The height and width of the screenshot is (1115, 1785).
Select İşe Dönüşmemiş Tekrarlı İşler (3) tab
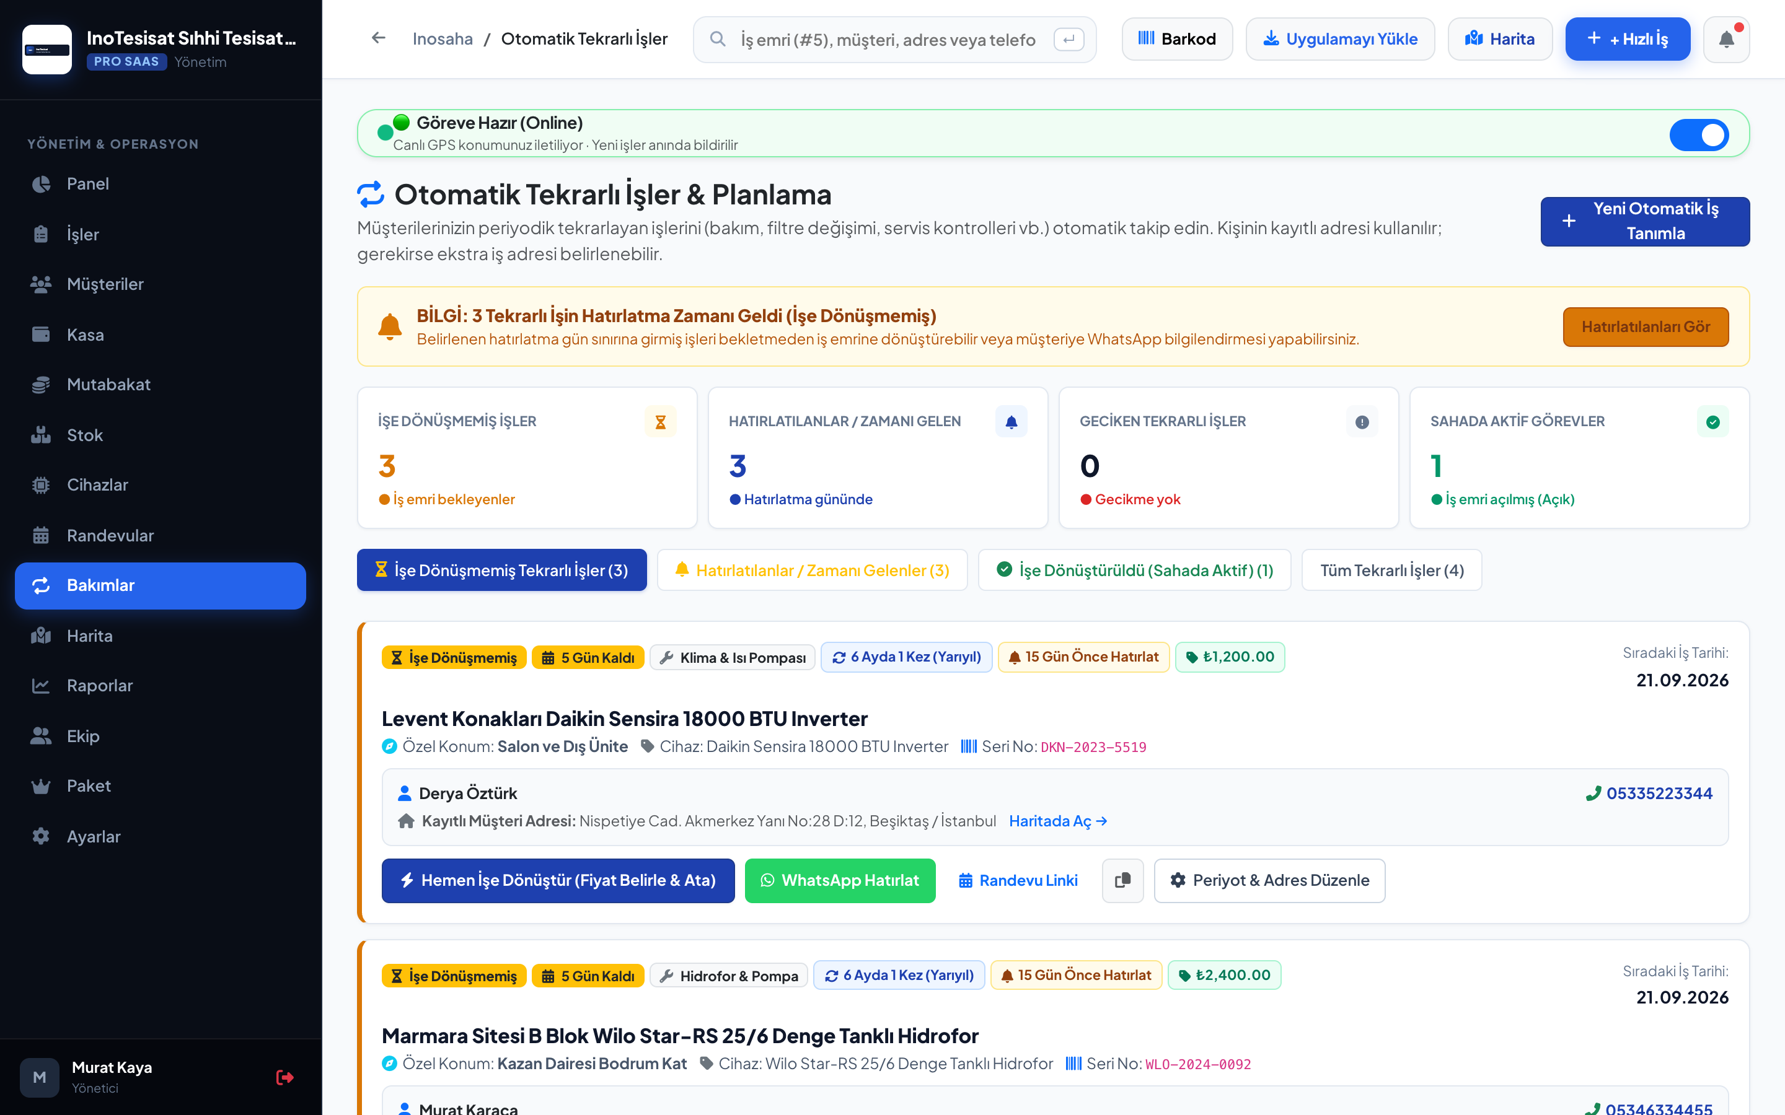click(501, 570)
